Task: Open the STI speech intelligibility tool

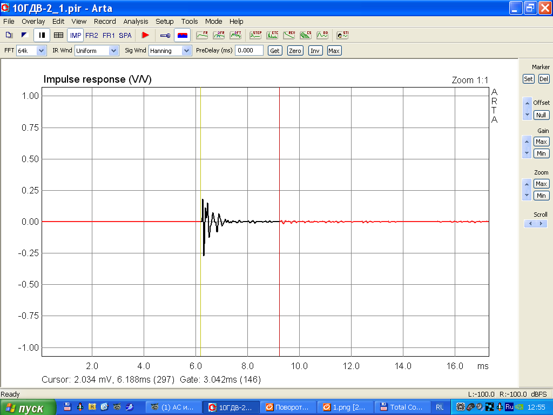Action: point(342,35)
